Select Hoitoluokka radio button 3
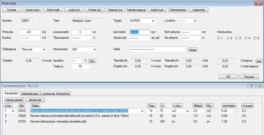Screen dimensions: 264x135 click(x=237, y=38)
